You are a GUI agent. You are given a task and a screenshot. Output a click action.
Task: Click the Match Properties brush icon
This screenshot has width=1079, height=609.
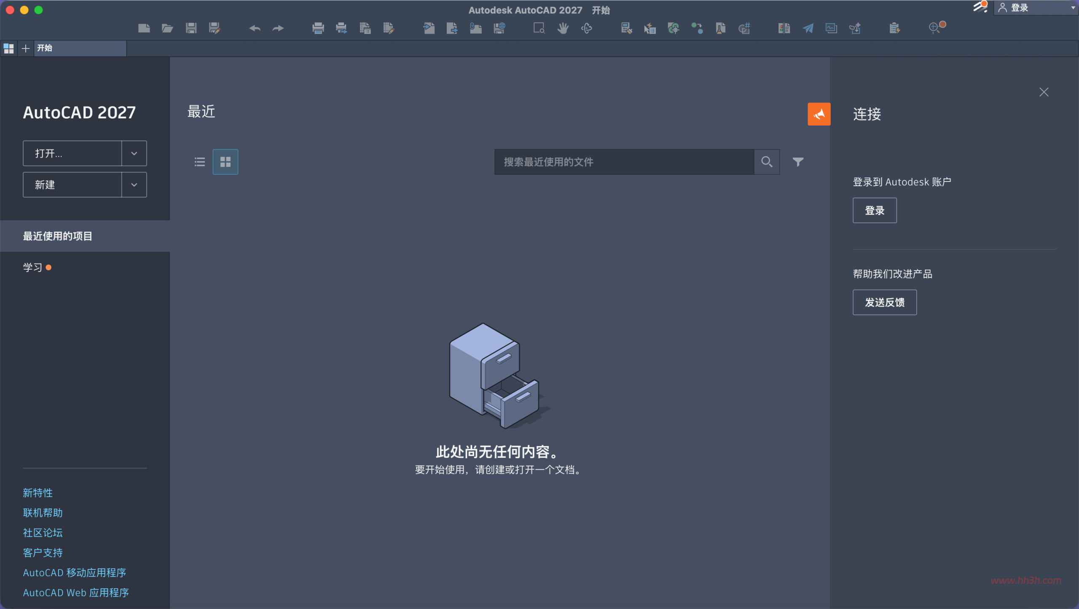click(626, 28)
